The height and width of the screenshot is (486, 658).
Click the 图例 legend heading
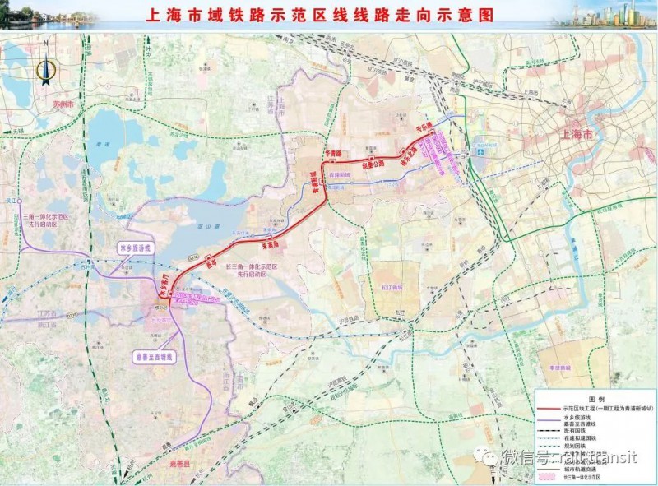[595, 398]
